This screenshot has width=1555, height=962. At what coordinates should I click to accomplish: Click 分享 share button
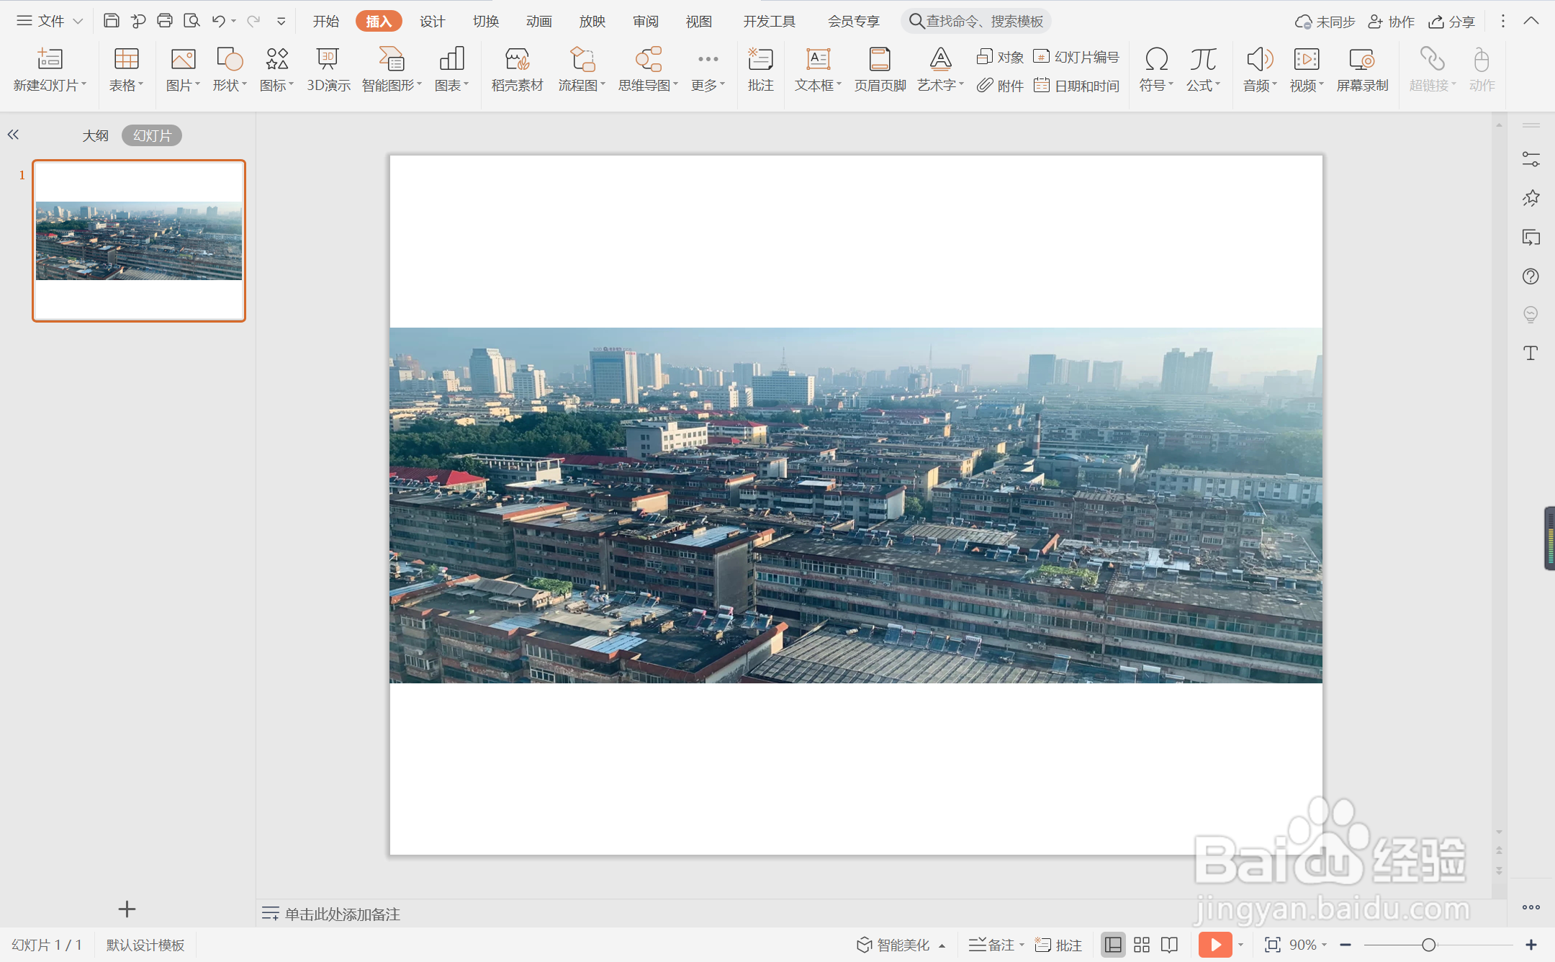point(1452,22)
